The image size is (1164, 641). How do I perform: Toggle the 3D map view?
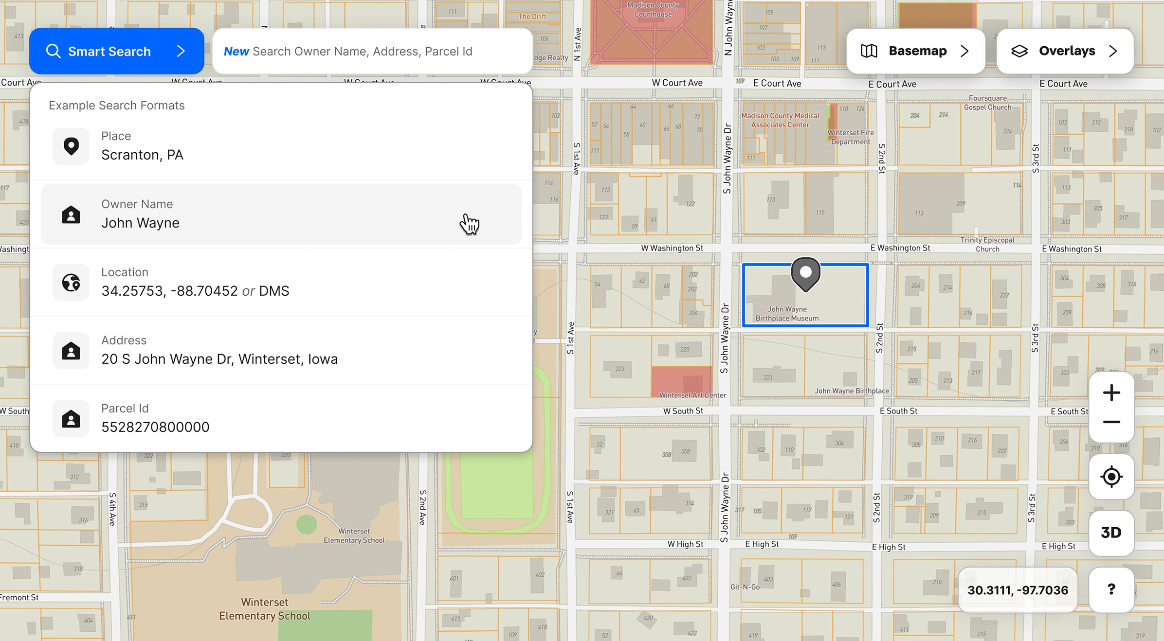1111,533
